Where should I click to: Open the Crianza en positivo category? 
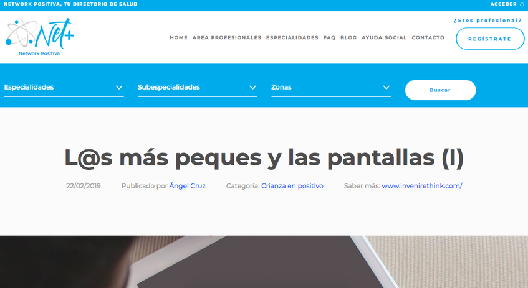292,186
